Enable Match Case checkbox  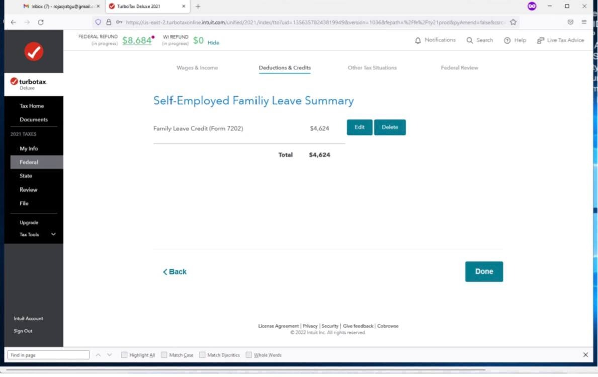point(164,355)
